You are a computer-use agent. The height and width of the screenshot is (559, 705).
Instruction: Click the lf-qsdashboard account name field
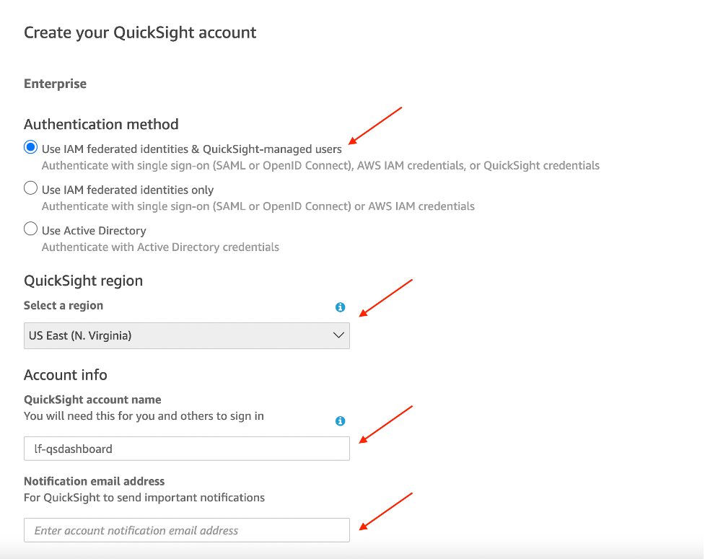[186, 448]
